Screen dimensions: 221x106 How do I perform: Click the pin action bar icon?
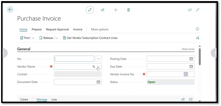197,38
